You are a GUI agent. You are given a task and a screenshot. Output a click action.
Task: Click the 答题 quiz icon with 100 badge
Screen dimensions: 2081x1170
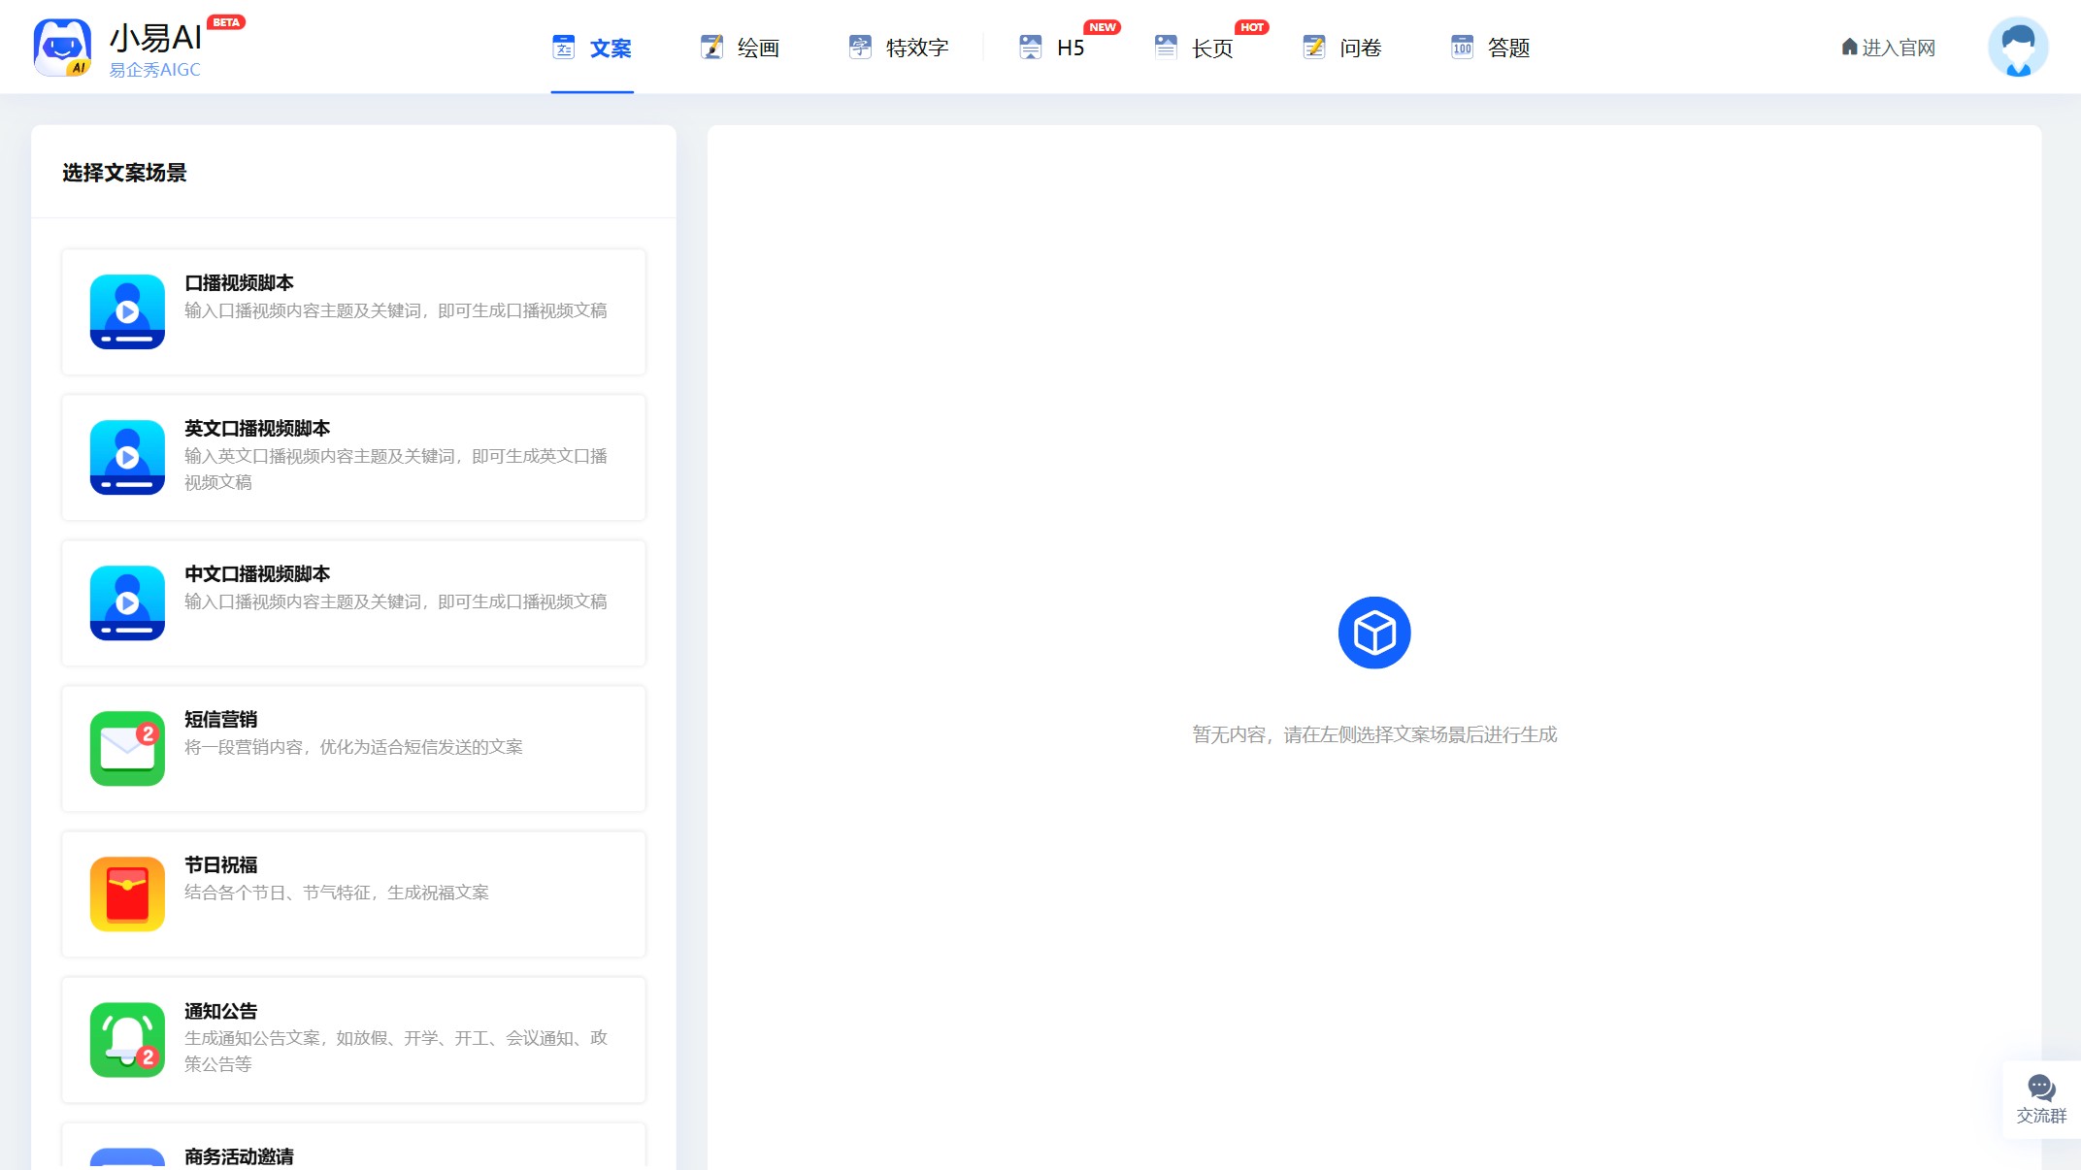[x=1462, y=47]
